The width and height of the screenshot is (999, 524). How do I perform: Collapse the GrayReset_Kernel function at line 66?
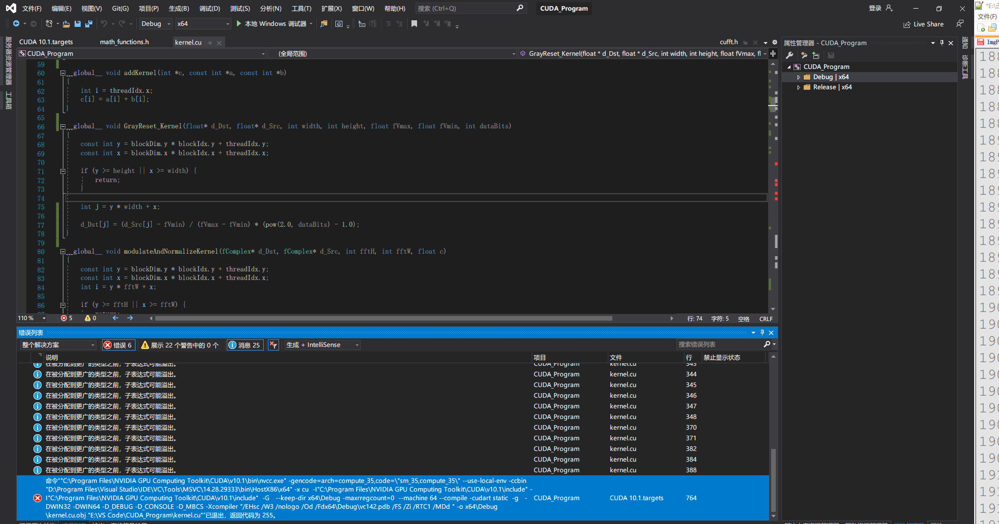[63, 126]
